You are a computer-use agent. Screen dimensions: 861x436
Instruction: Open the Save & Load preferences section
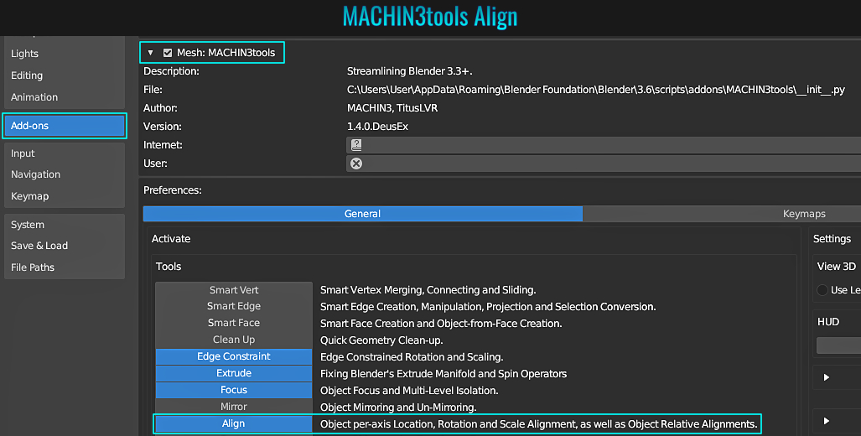click(65, 246)
